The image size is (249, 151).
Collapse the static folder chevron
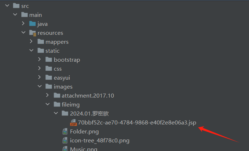(x=31, y=51)
